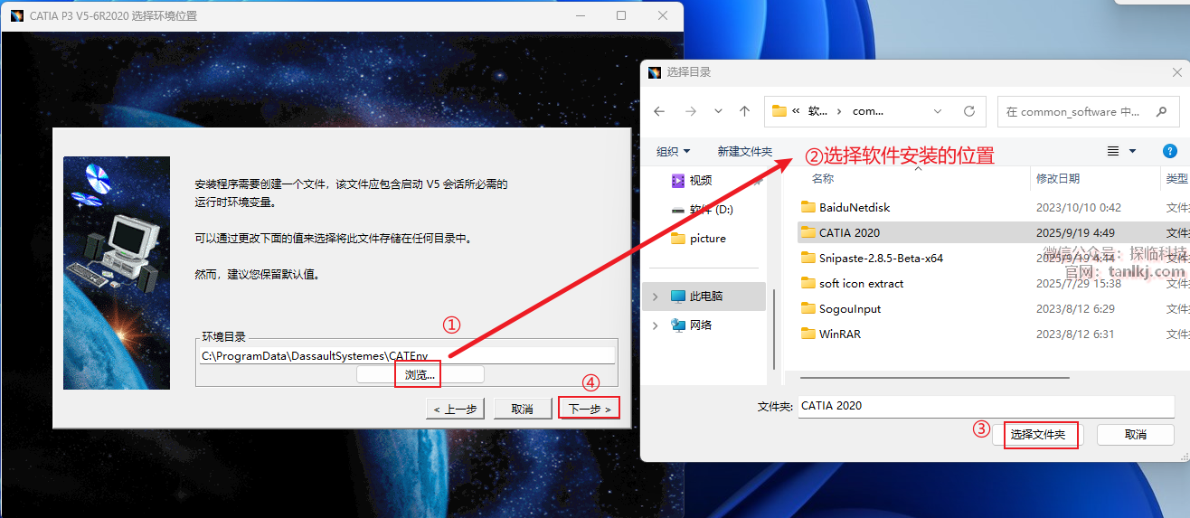Open the 组织 menu
Screen dimensions: 1190x518
click(673, 151)
